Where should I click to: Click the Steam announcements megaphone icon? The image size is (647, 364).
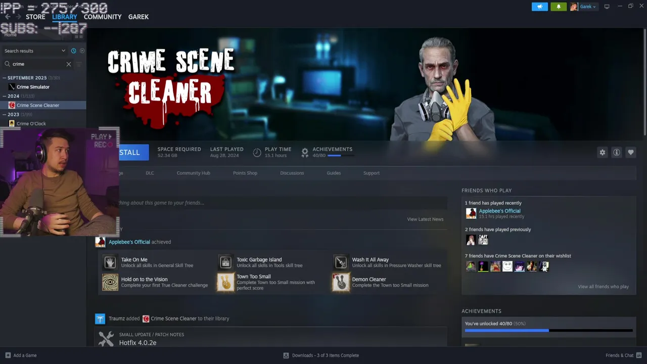[x=540, y=7]
